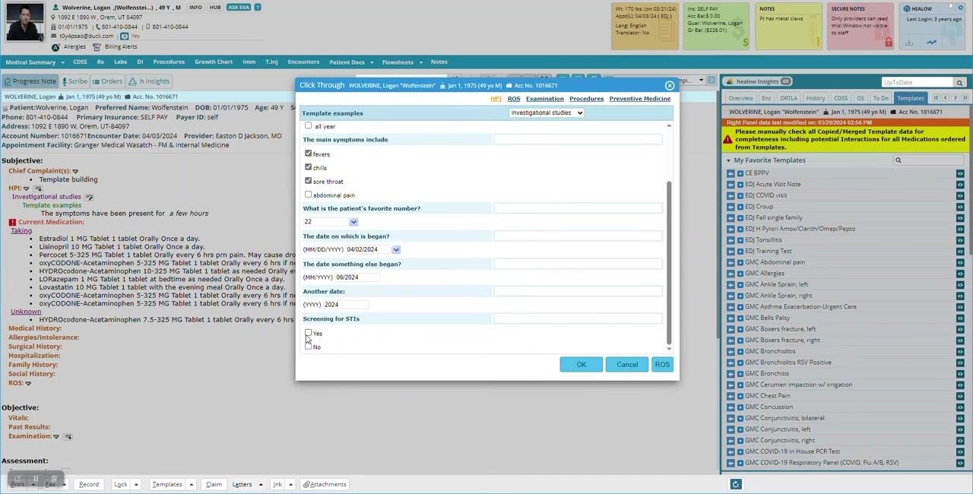Click the UpToDate search magnifier icon
The image size is (973, 494).
[x=959, y=83]
